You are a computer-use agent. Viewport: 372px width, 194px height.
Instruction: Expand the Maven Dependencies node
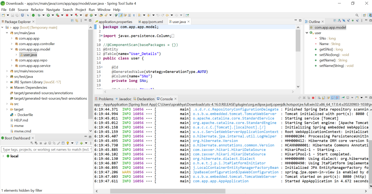(7, 88)
